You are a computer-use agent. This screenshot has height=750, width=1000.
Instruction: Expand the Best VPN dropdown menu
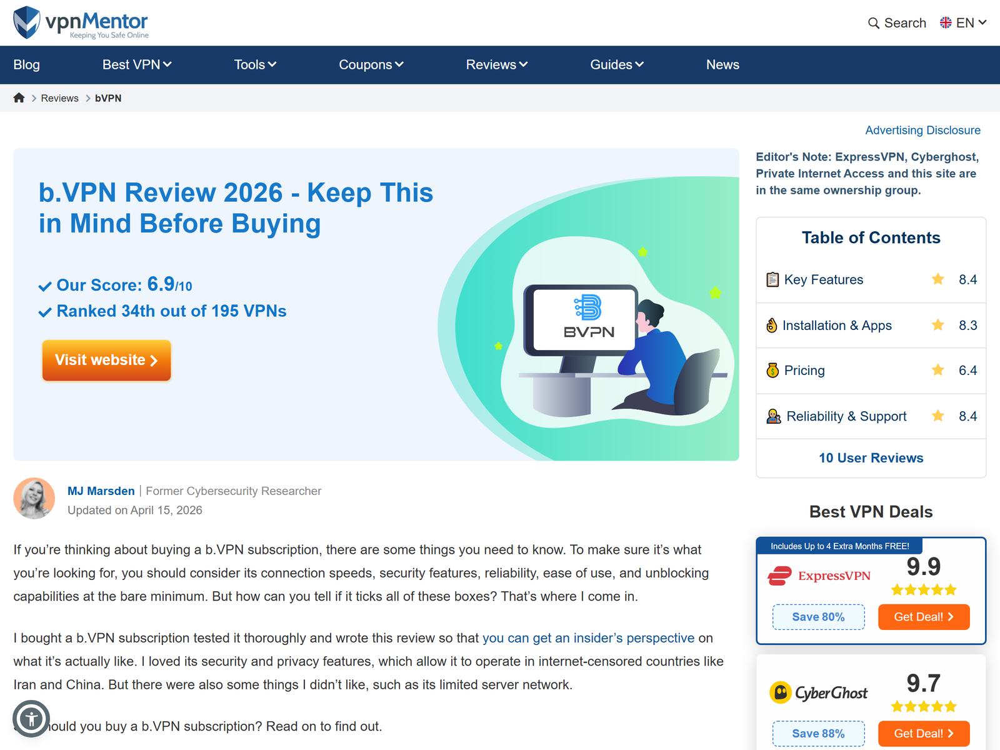[x=137, y=65]
